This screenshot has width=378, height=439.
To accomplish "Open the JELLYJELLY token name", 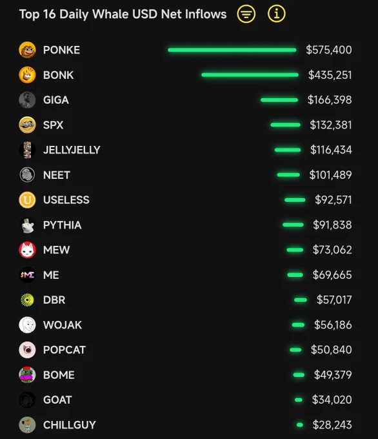I will coord(72,150).
